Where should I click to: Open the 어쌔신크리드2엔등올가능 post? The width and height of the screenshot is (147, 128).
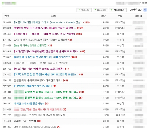pos(29,103)
